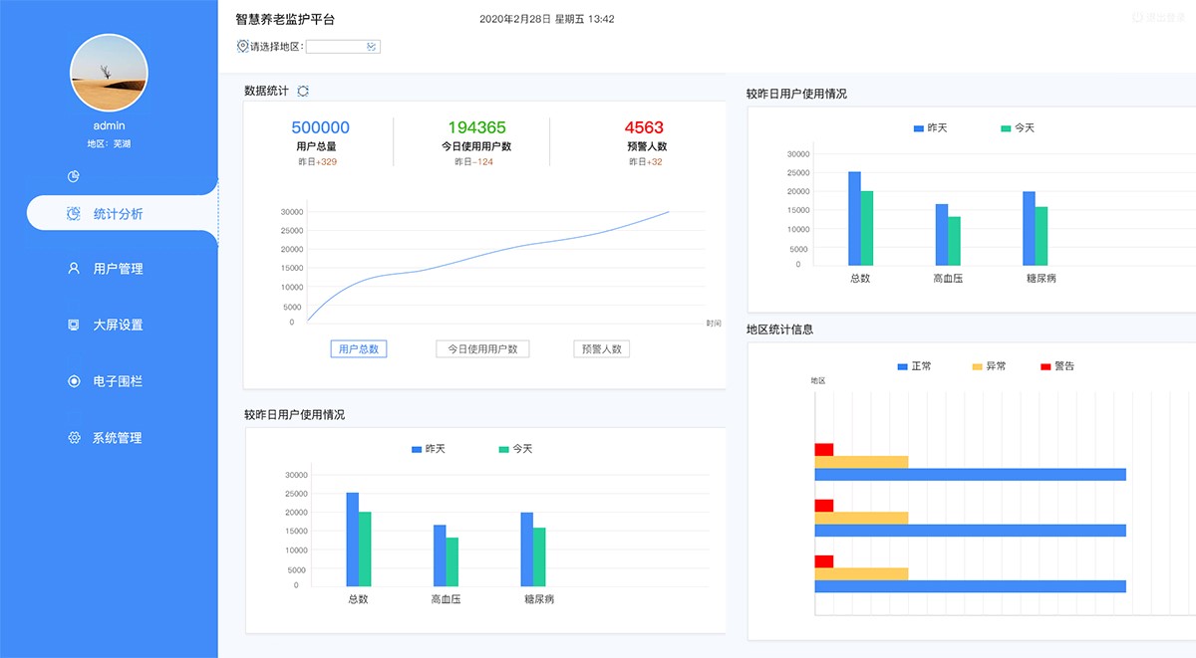Toggle the 正常 legend in 地区统计信息

click(x=914, y=366)
